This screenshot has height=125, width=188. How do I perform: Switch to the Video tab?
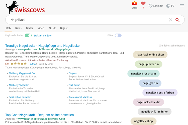[41, 28]
